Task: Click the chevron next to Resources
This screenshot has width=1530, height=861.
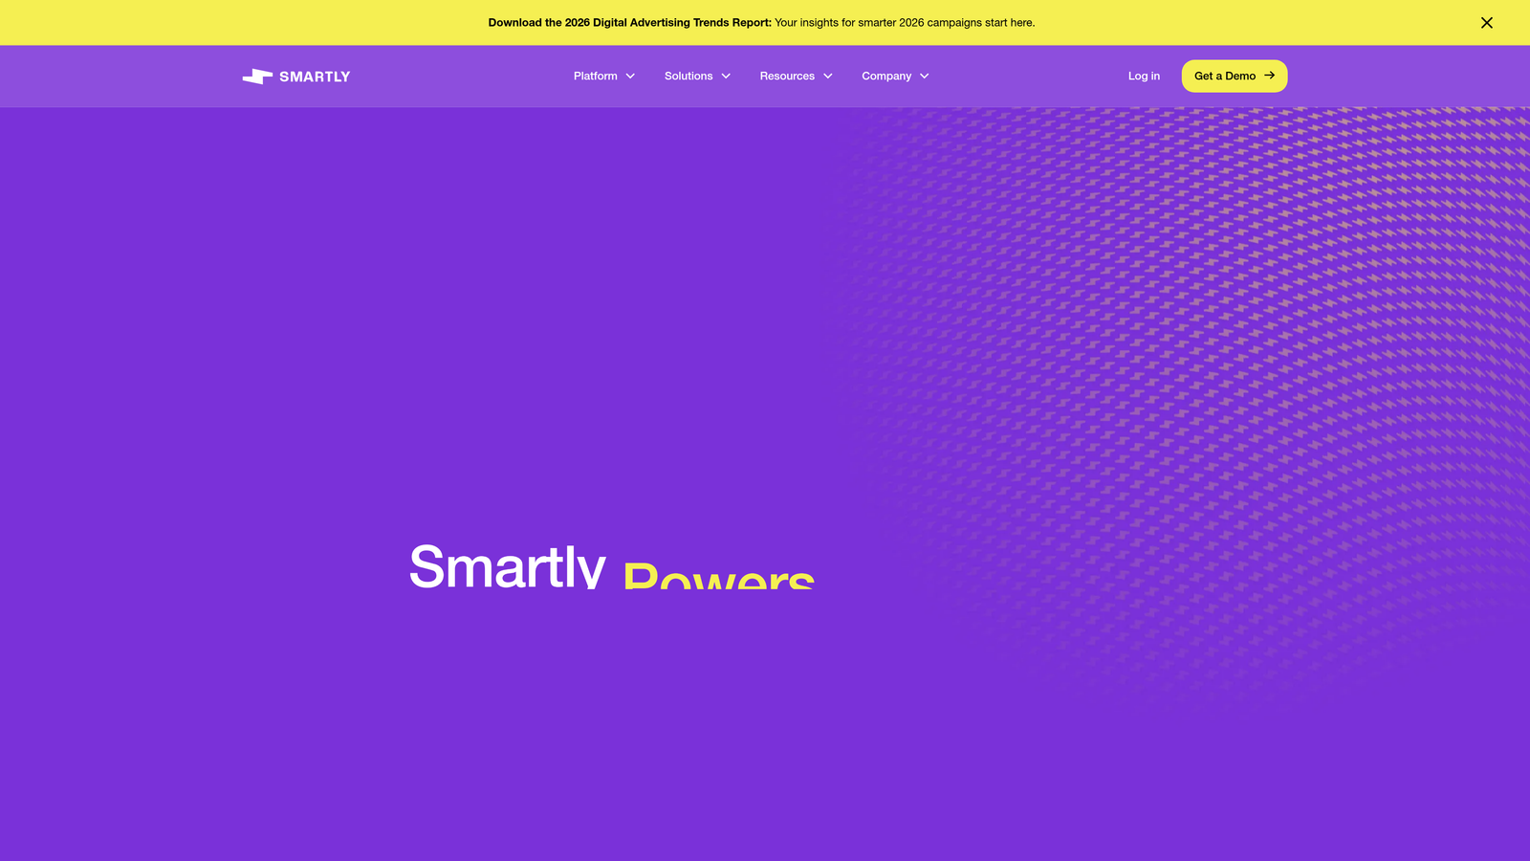Action: (x=827, y=76)
